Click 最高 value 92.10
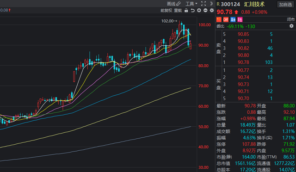Viewport: 296px width, 172px height. [289, 112]
